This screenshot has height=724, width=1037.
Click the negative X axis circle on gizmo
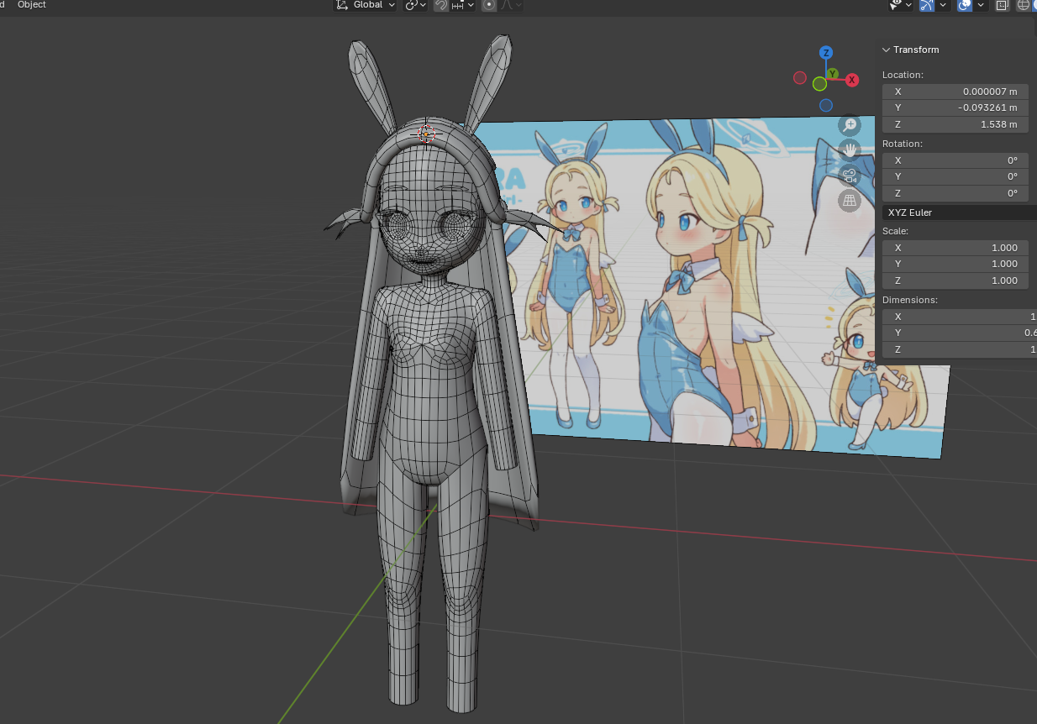(x=800, y=78)
